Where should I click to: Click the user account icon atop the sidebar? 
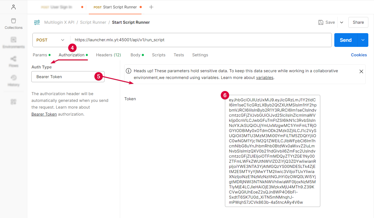pos(13,7)
